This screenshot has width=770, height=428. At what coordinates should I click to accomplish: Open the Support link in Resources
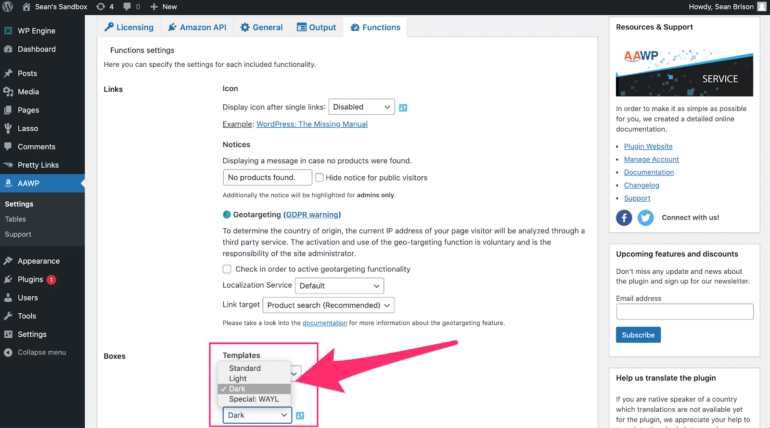coord(637,198)
